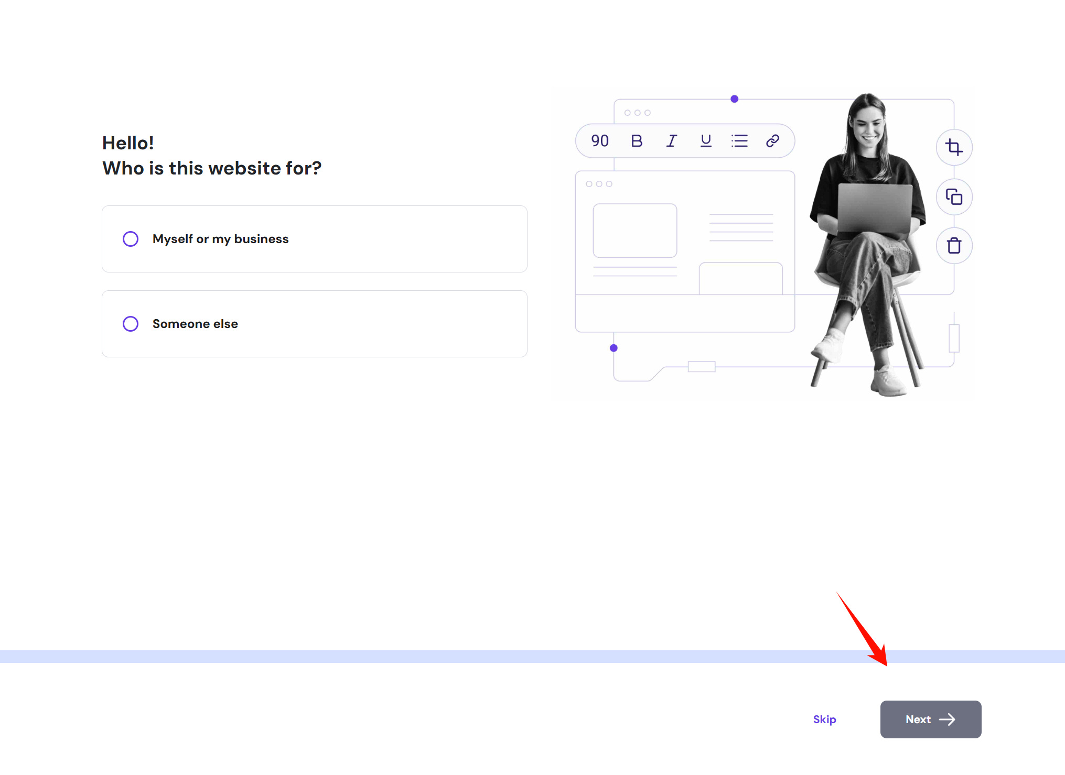This screenshot has width=1065, height=775.
Task: Click the arrow icon on Next button
Action: (947, 719)
